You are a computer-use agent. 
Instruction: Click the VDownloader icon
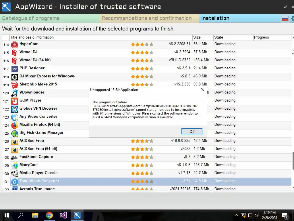pos(14,93)
